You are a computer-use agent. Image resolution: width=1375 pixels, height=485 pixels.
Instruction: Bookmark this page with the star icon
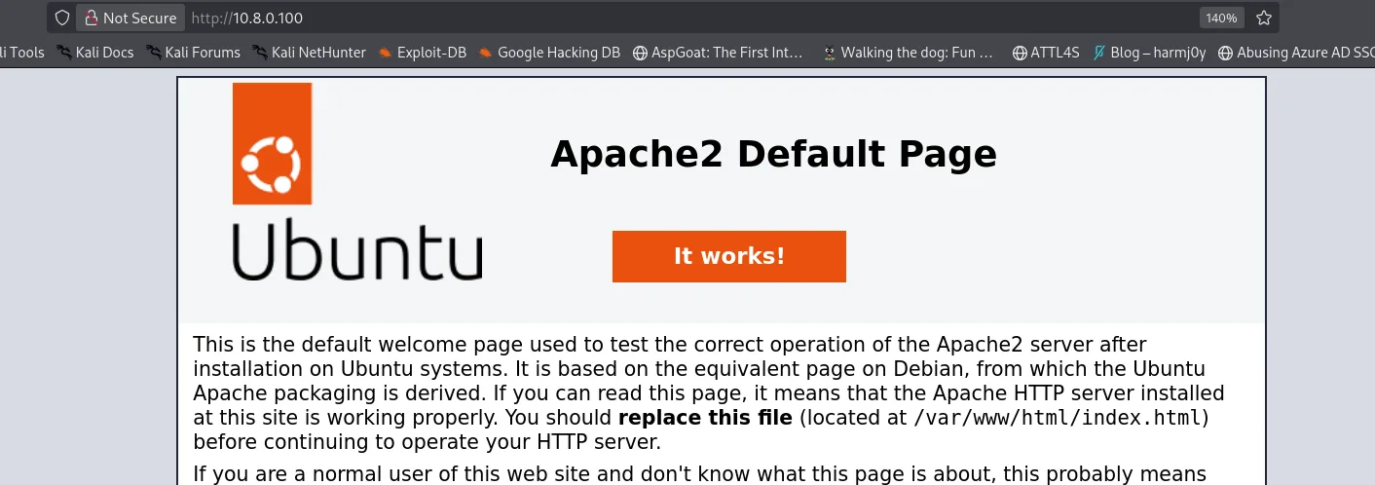point(1264,18)
